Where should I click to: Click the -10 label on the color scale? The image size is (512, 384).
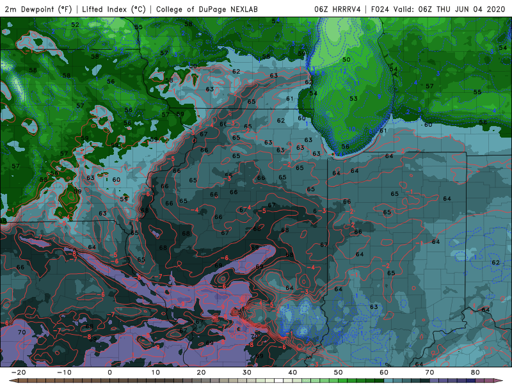[x=64, y=372]
